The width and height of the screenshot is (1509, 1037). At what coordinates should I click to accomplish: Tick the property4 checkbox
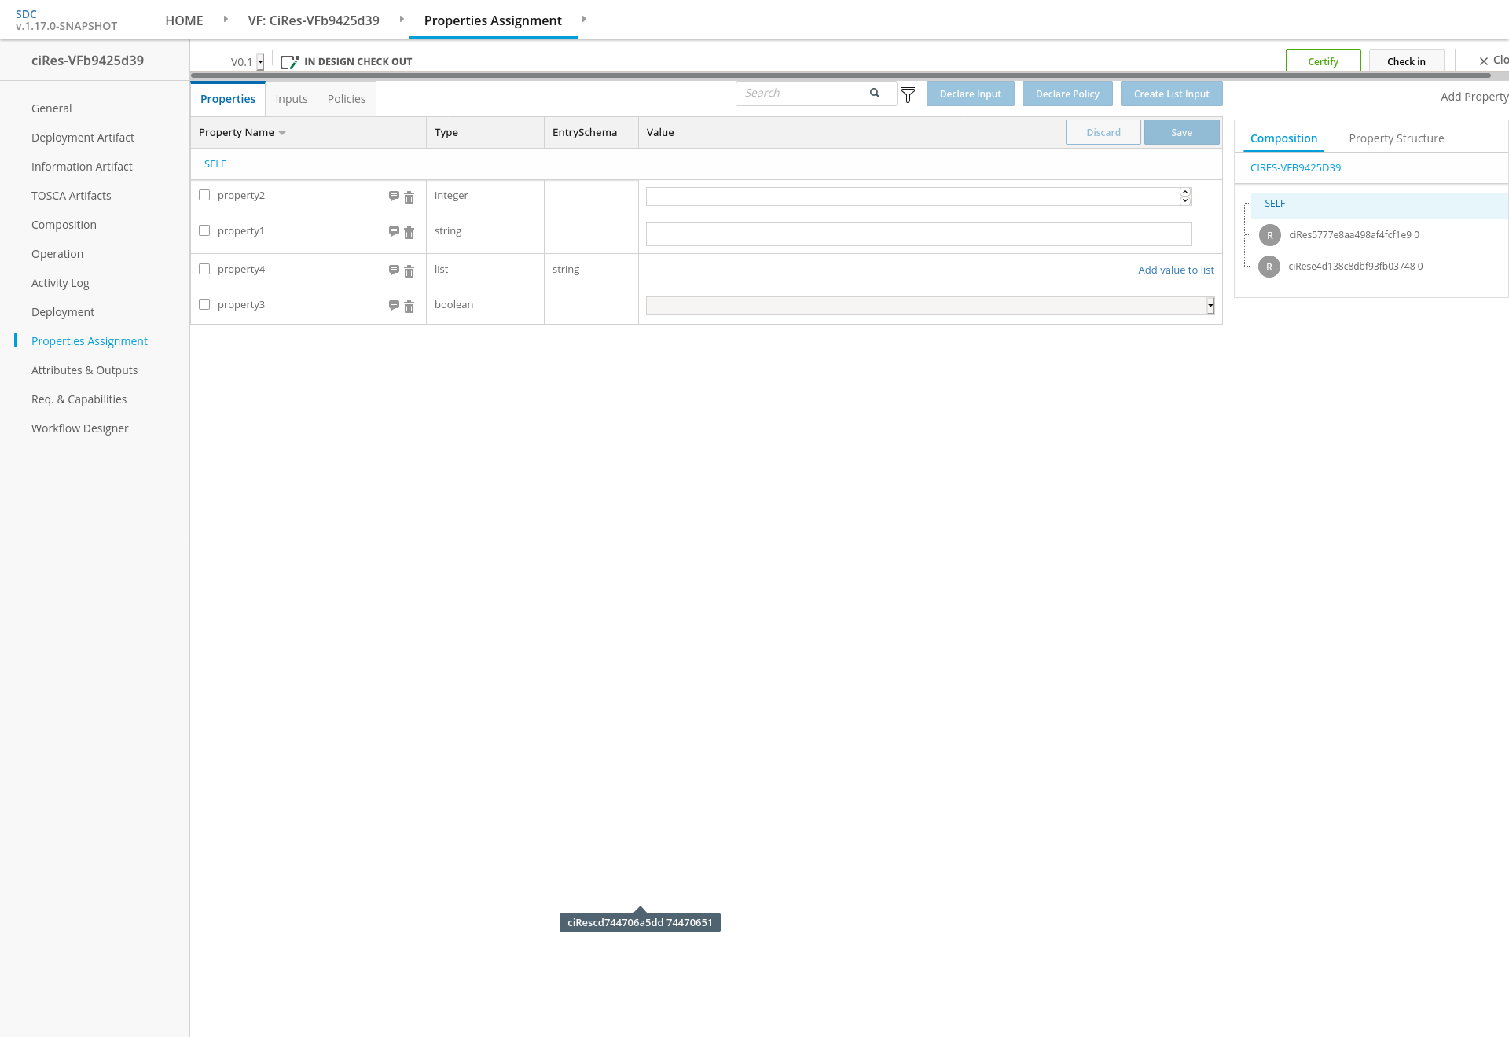[204, 269]
